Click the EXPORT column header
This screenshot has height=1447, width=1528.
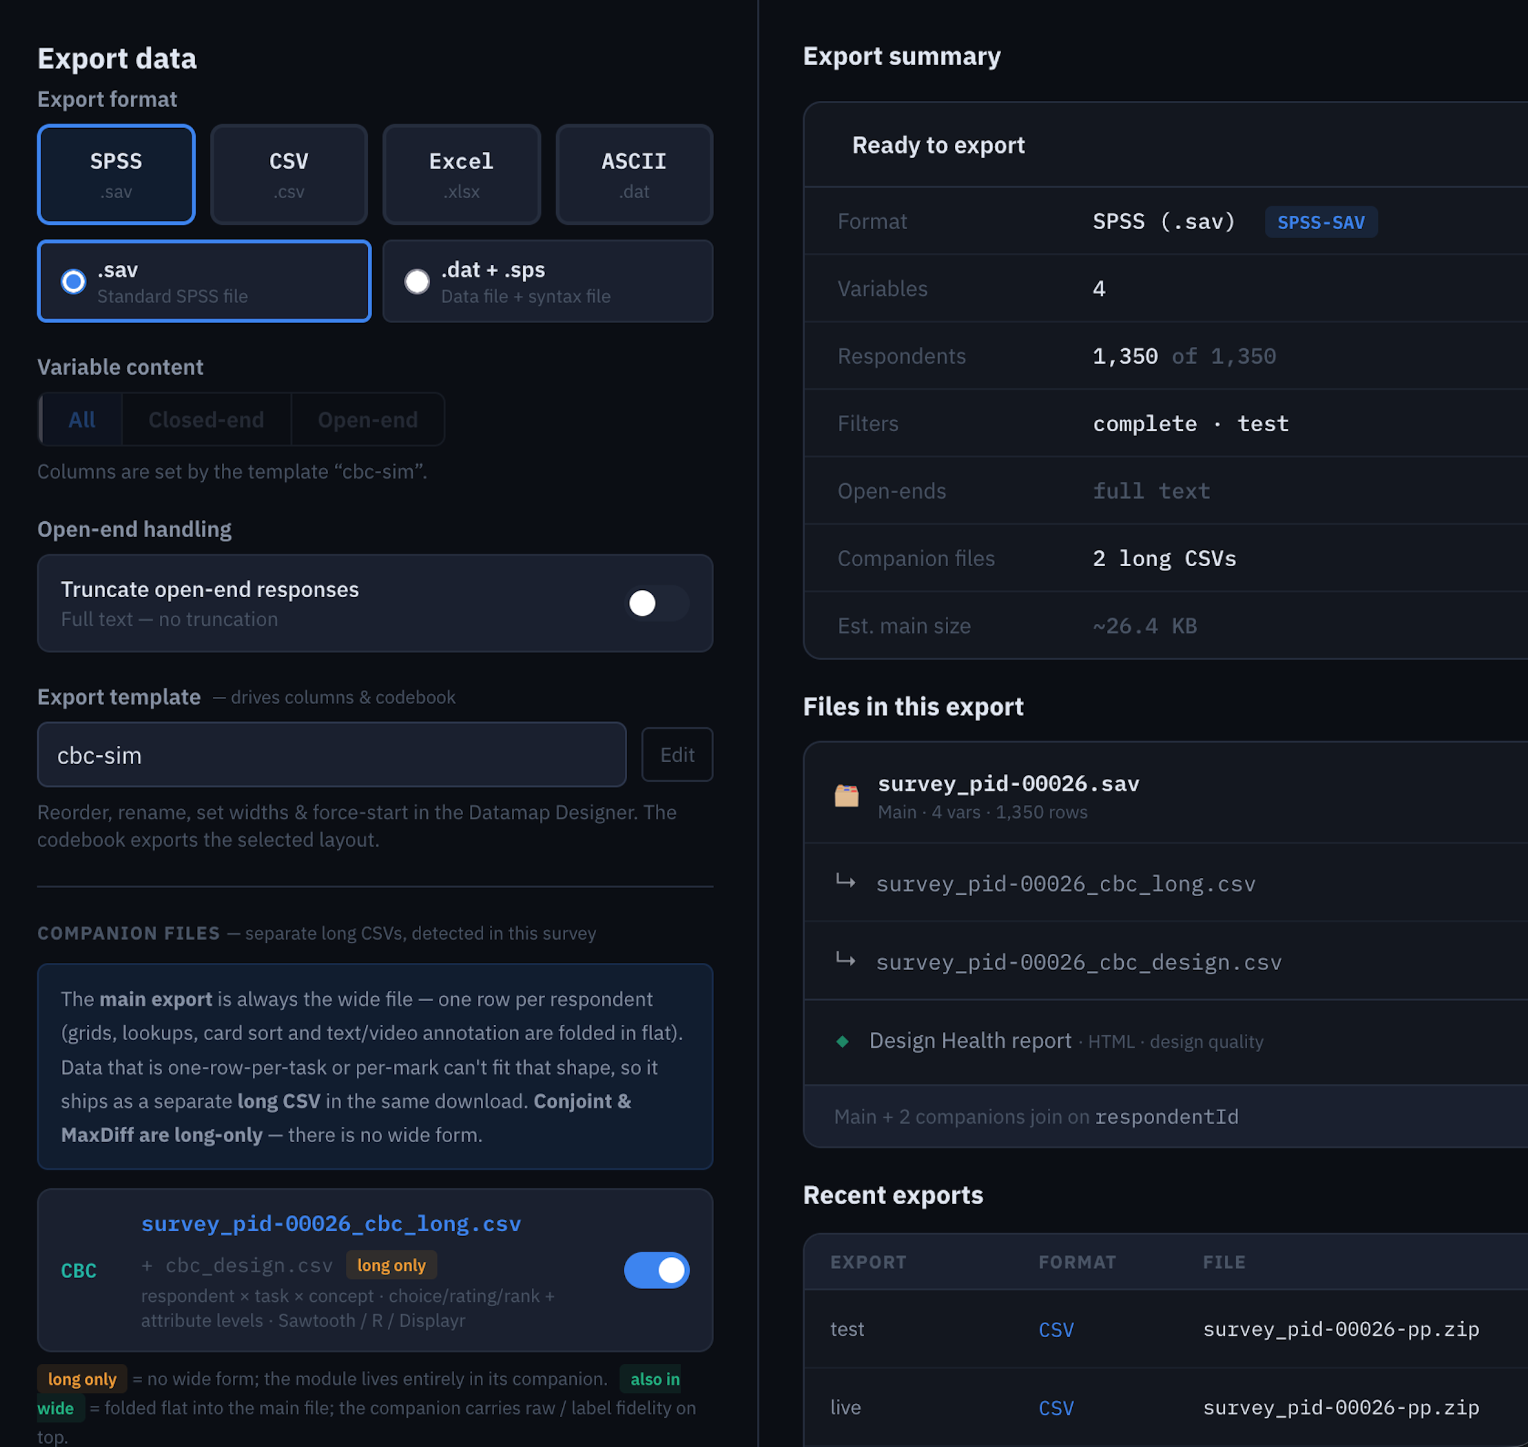tap(868, 1262)
